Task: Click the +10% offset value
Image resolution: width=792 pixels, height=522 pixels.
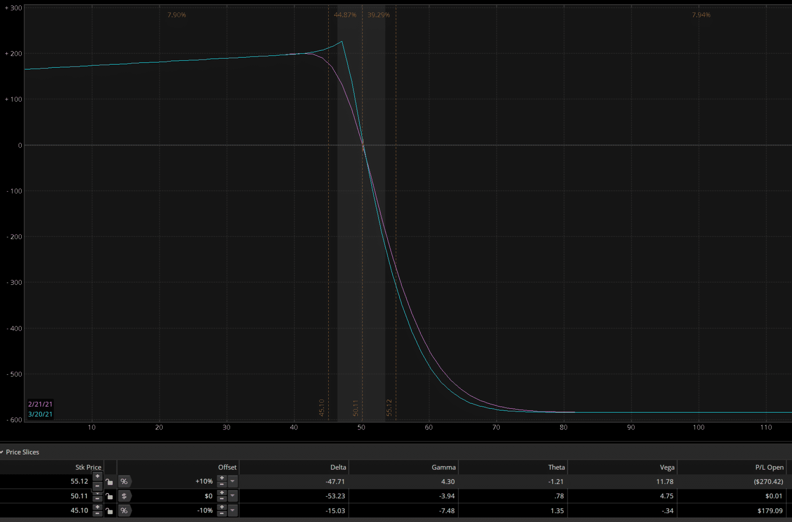Action: [x=204, y=482]
